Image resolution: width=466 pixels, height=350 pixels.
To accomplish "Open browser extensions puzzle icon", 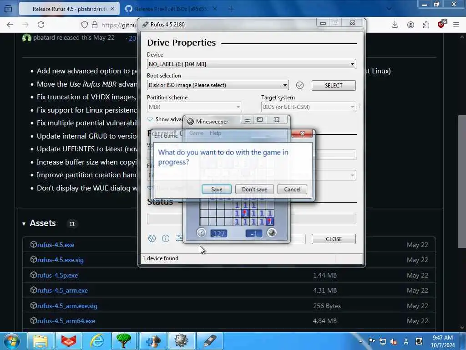I will point(426,25).
